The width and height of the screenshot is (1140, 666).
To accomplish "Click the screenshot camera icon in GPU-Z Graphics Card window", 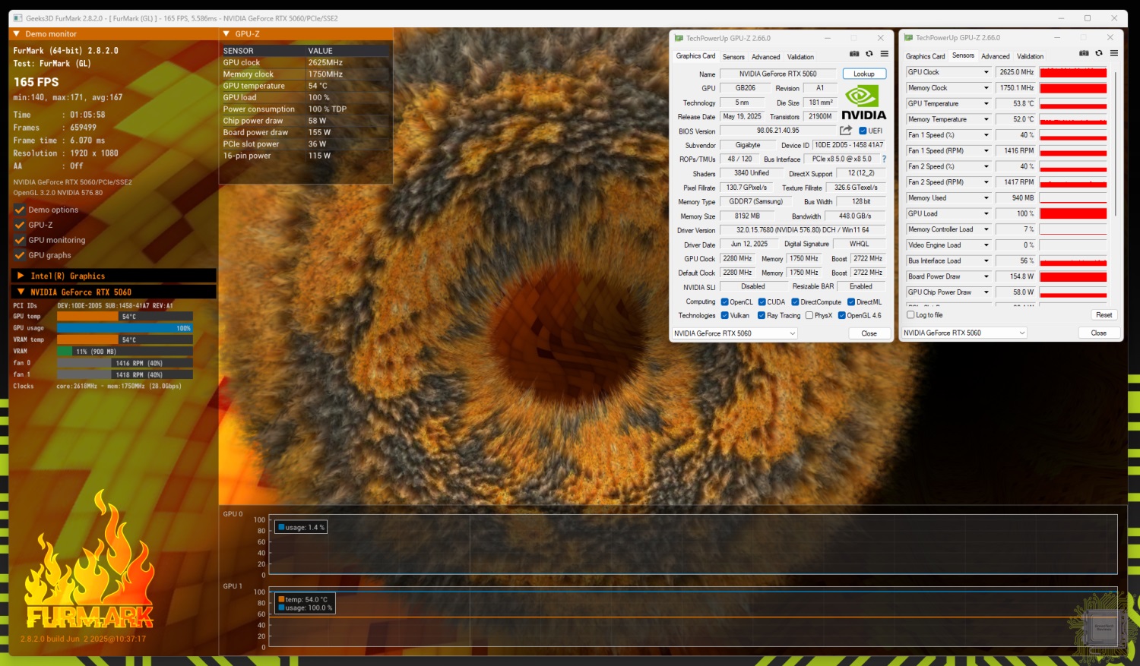I will click(854, 54).
